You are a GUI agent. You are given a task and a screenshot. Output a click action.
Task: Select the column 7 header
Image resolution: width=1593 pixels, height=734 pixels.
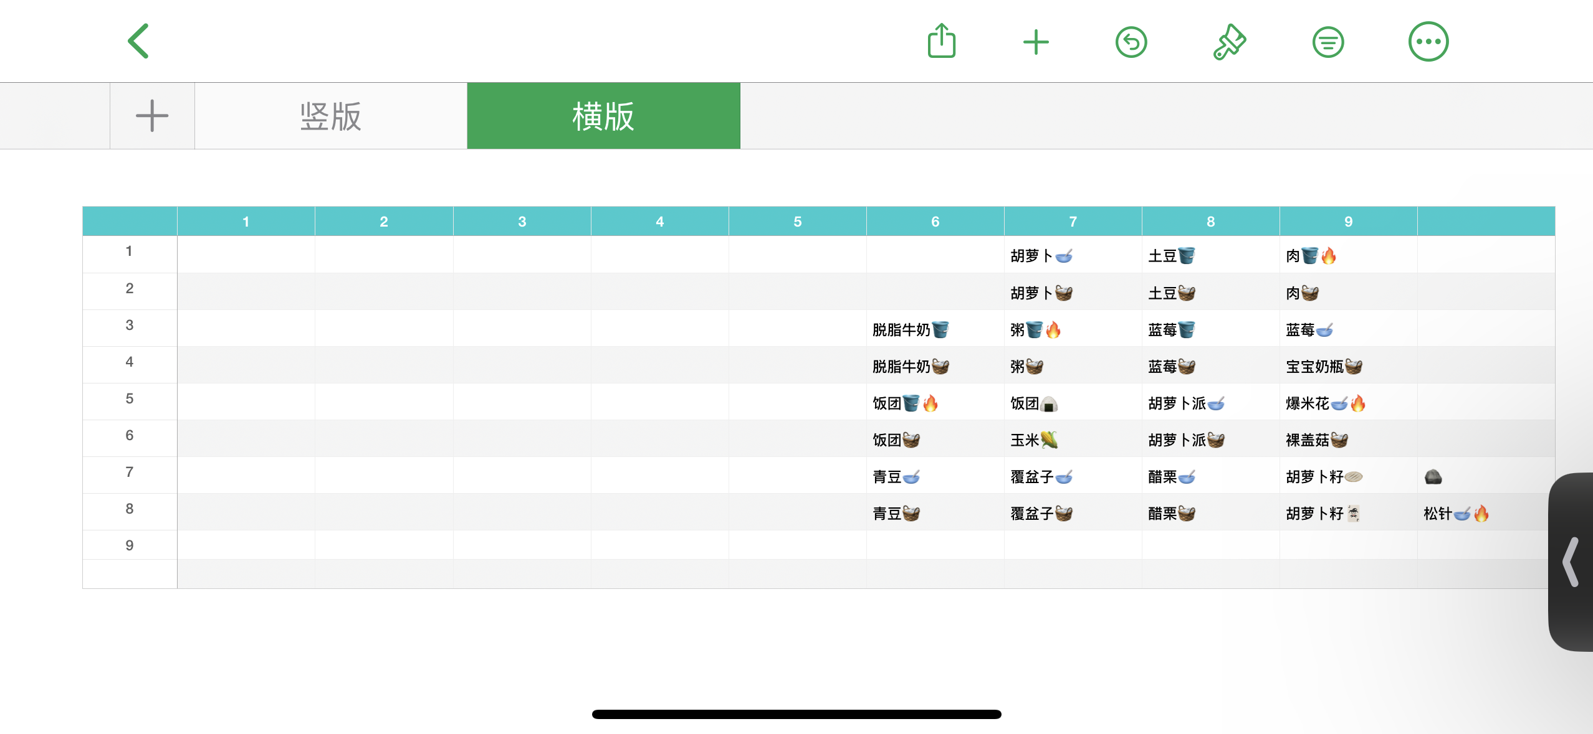[1073, 222]
